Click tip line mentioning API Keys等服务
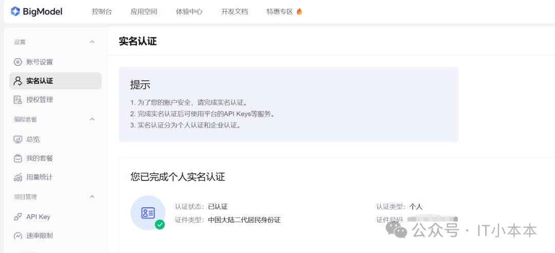Screen dimensions: 555x253 pyautogui.click(x=202, y=114)
